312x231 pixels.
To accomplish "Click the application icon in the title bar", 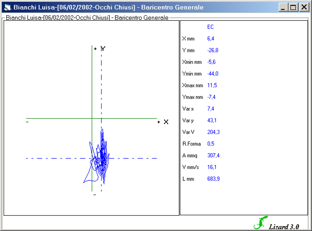I will pyautogui.click(x=7, y=7).
